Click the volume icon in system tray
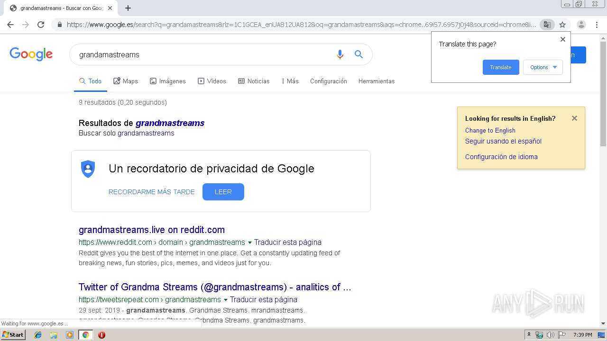The image size is (607, 341). pos(550,335)
